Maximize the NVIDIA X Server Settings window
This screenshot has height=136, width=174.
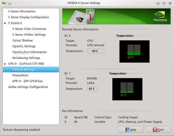click(x=164, y=3)
